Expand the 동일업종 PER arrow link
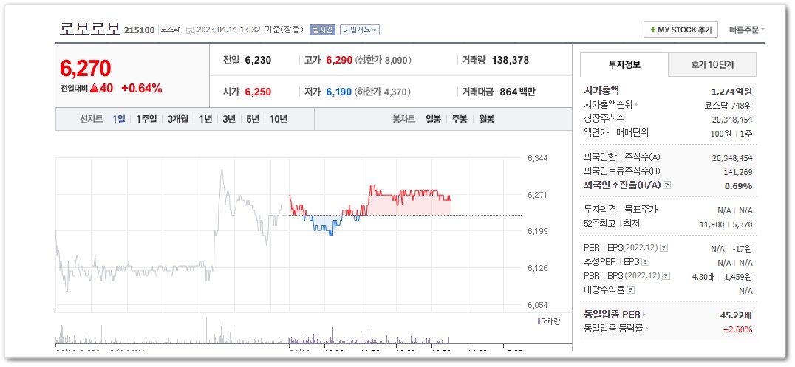 (644, 315)
